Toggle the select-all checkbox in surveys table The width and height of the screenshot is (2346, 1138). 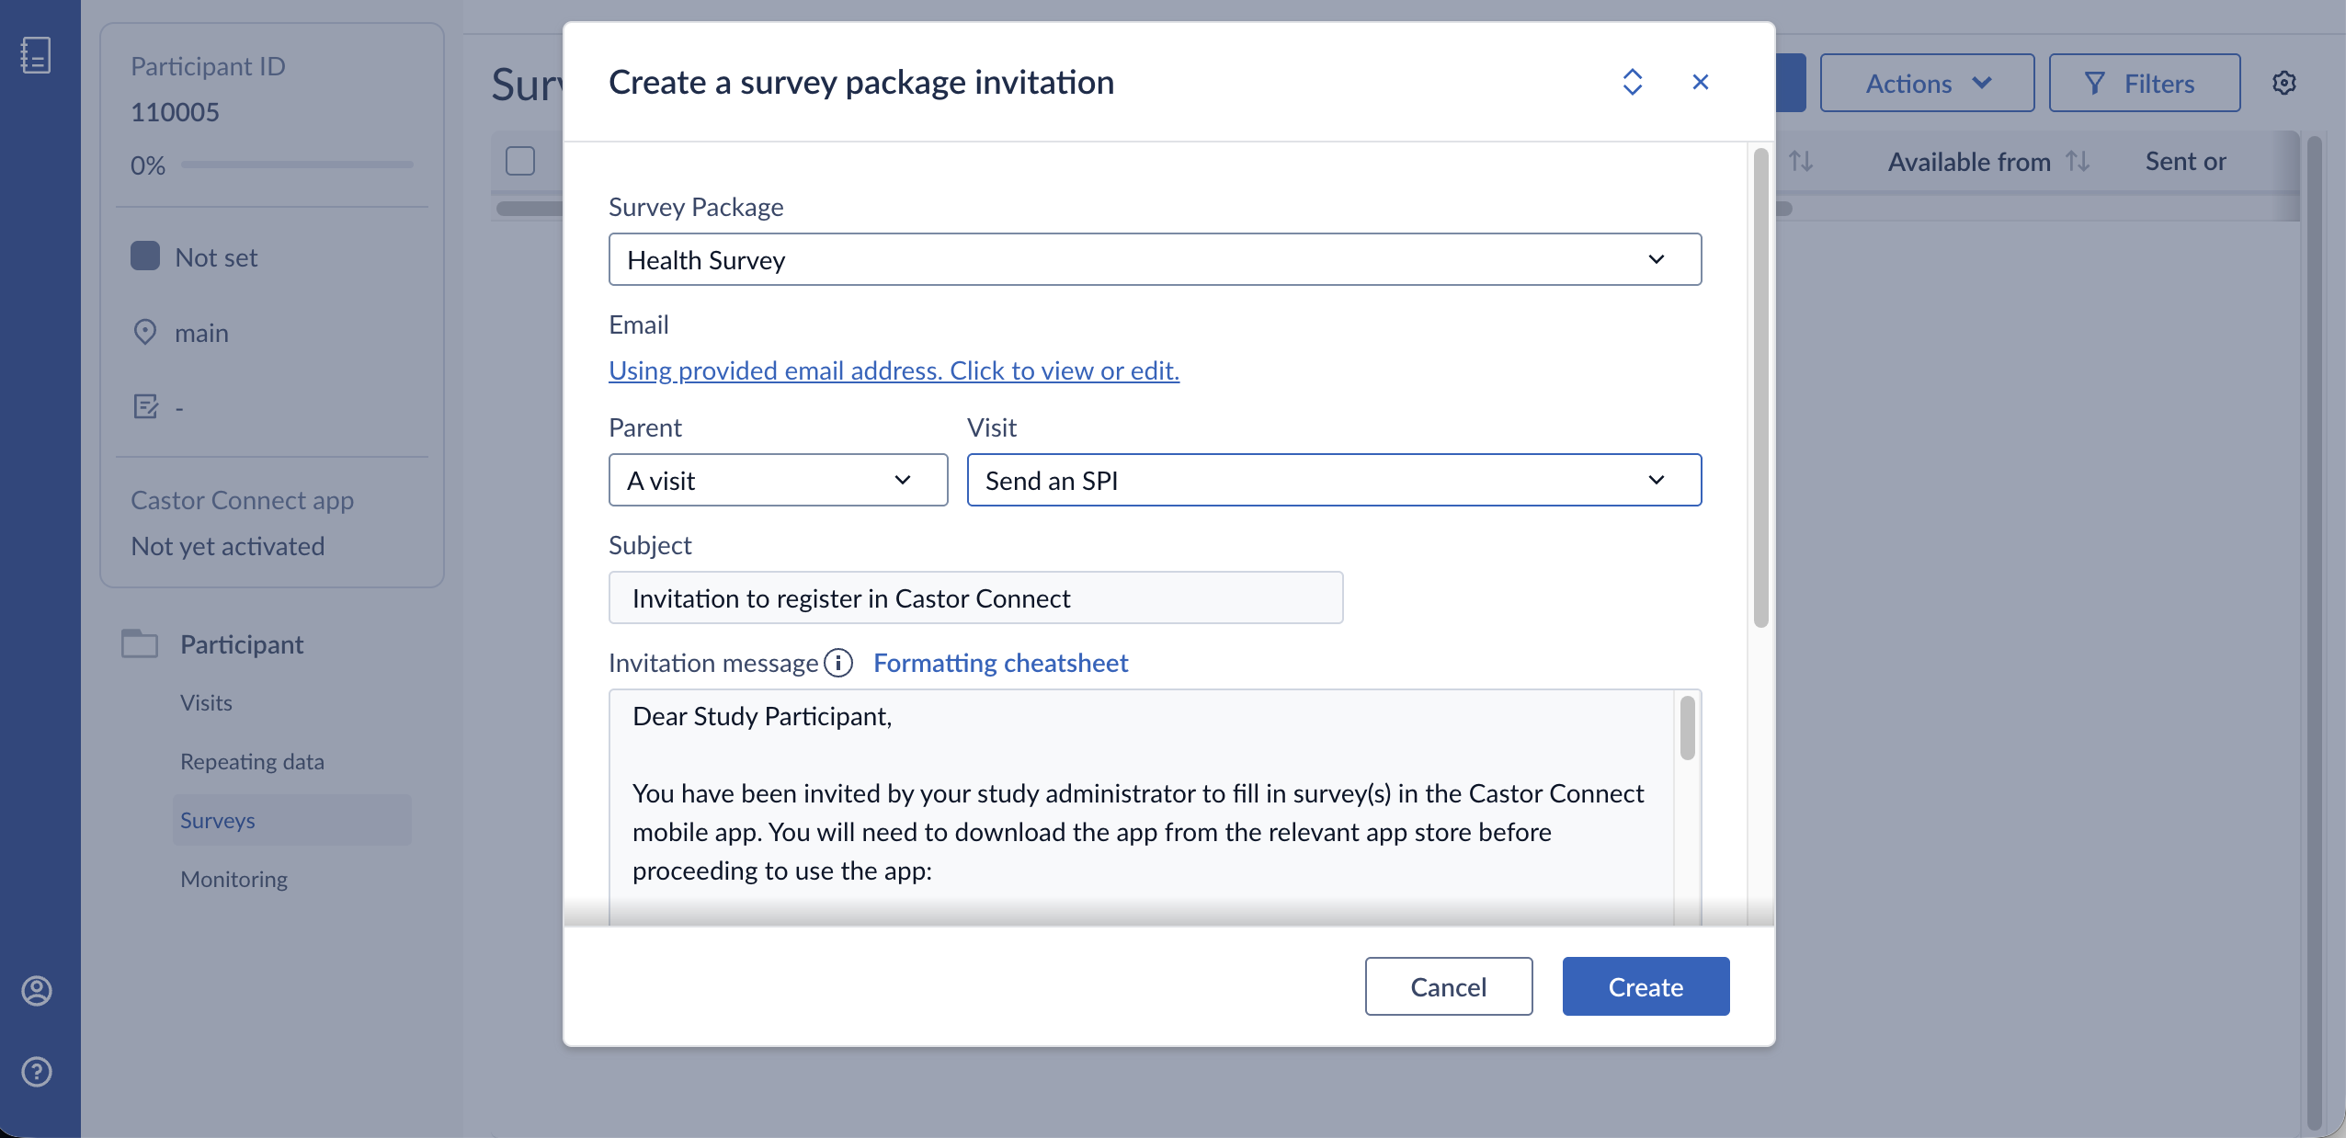pos(520,161)
